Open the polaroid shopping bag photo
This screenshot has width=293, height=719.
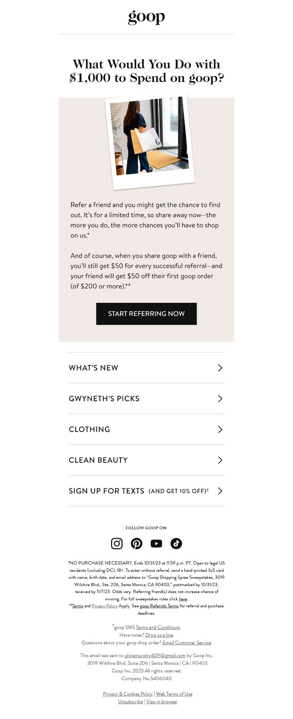point(150,141)
